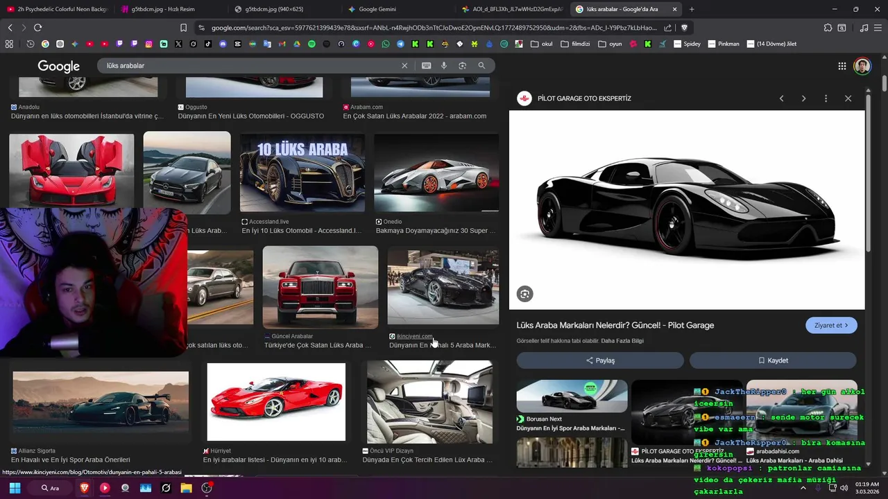888x499 pixels.
Task: Open the TikTok bookmark
Action: (x=208, y=44)
